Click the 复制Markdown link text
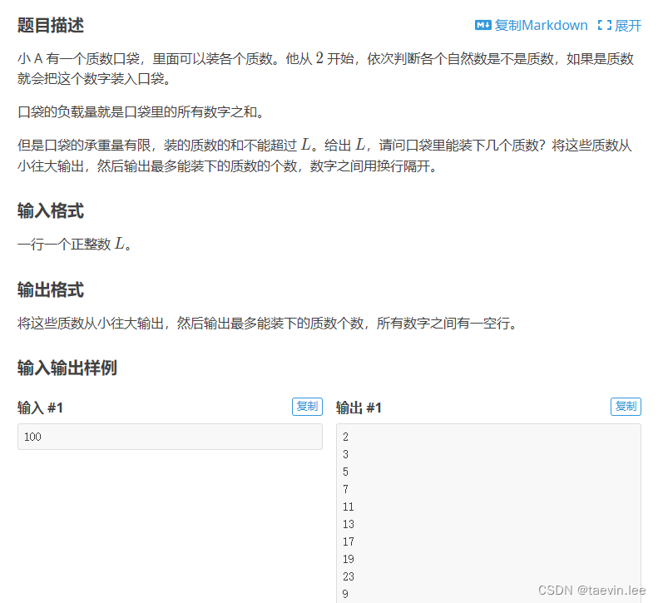The height and width of the screenshot is (603, 658). coord(541,25)
